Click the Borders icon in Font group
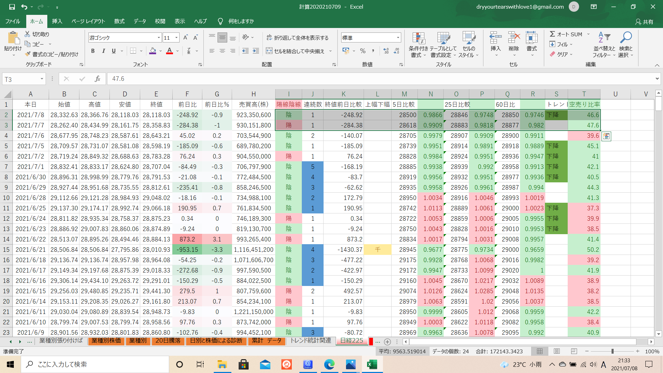 click(133, 51)
